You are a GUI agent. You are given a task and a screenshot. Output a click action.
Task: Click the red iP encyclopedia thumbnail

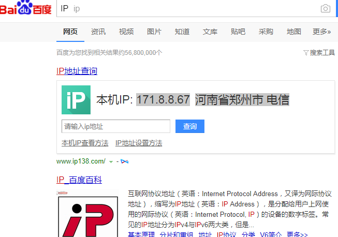point(88,216)
